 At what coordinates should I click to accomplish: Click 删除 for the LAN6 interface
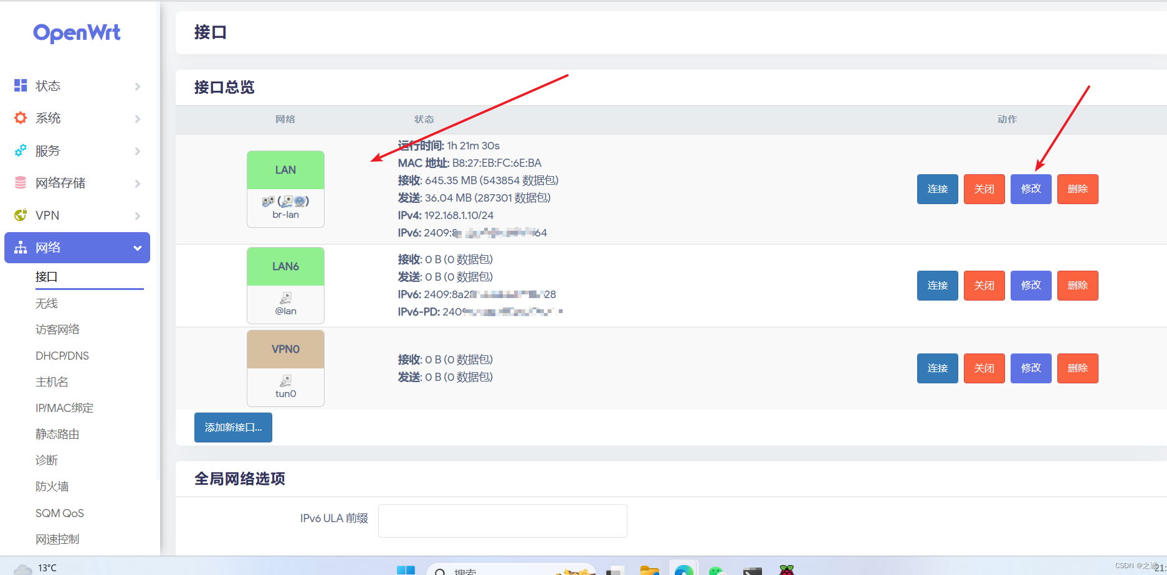coord(1077,286)
